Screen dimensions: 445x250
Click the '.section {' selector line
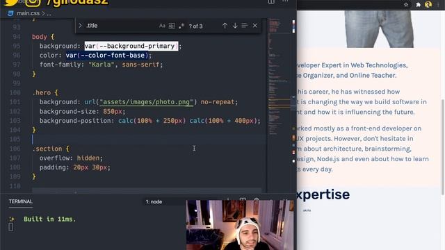click(x=51, y=149)
